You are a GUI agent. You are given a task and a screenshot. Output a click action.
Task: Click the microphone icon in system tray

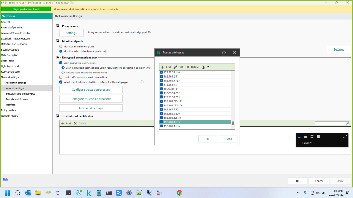[305, 193]
